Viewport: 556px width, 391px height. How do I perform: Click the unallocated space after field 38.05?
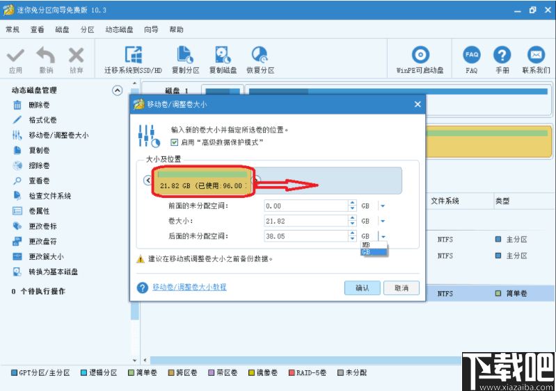click(x=306, y=236)
